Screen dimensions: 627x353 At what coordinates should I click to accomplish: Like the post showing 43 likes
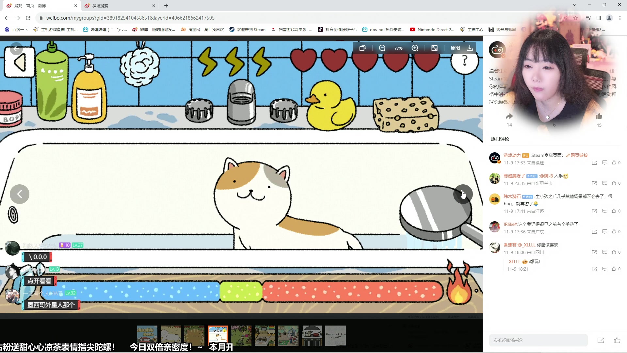[x=599, y=117]
